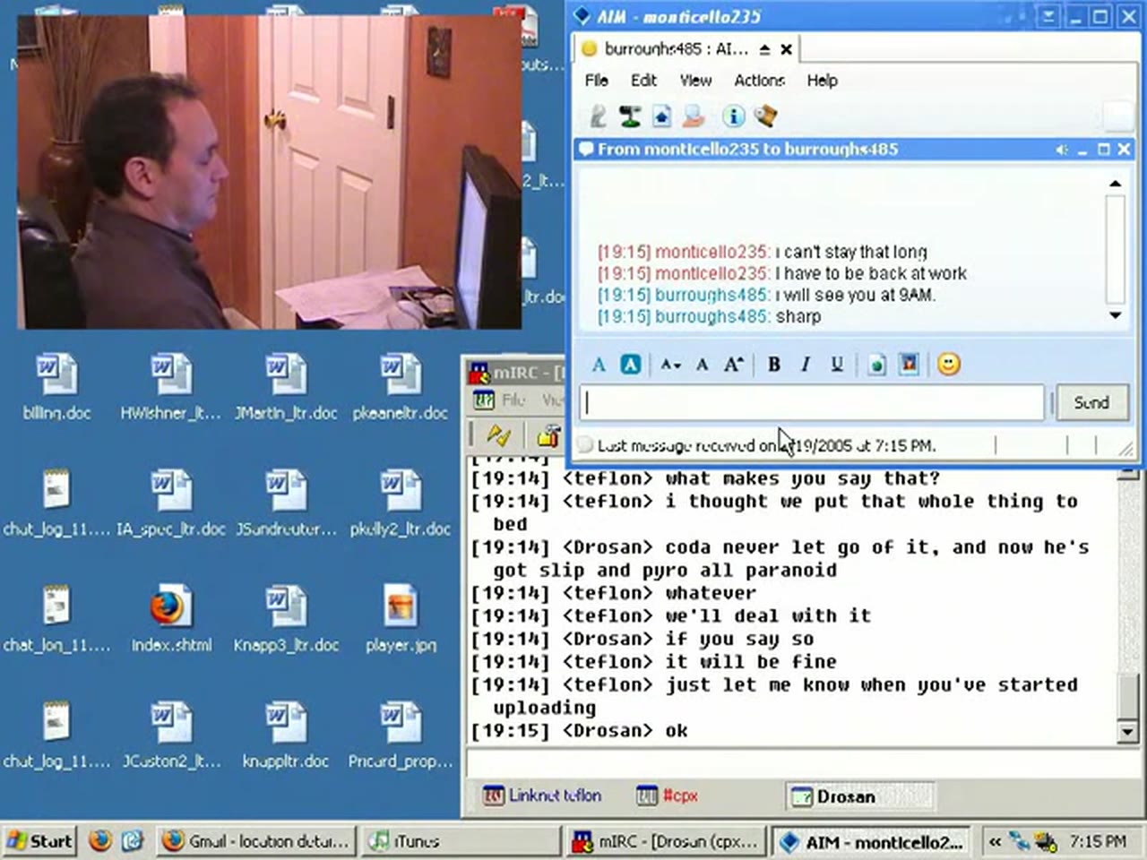Screen dimensions: 1147x860
Task: Increase font size in AIM message toolbar
Action: (x=733, y=364)
